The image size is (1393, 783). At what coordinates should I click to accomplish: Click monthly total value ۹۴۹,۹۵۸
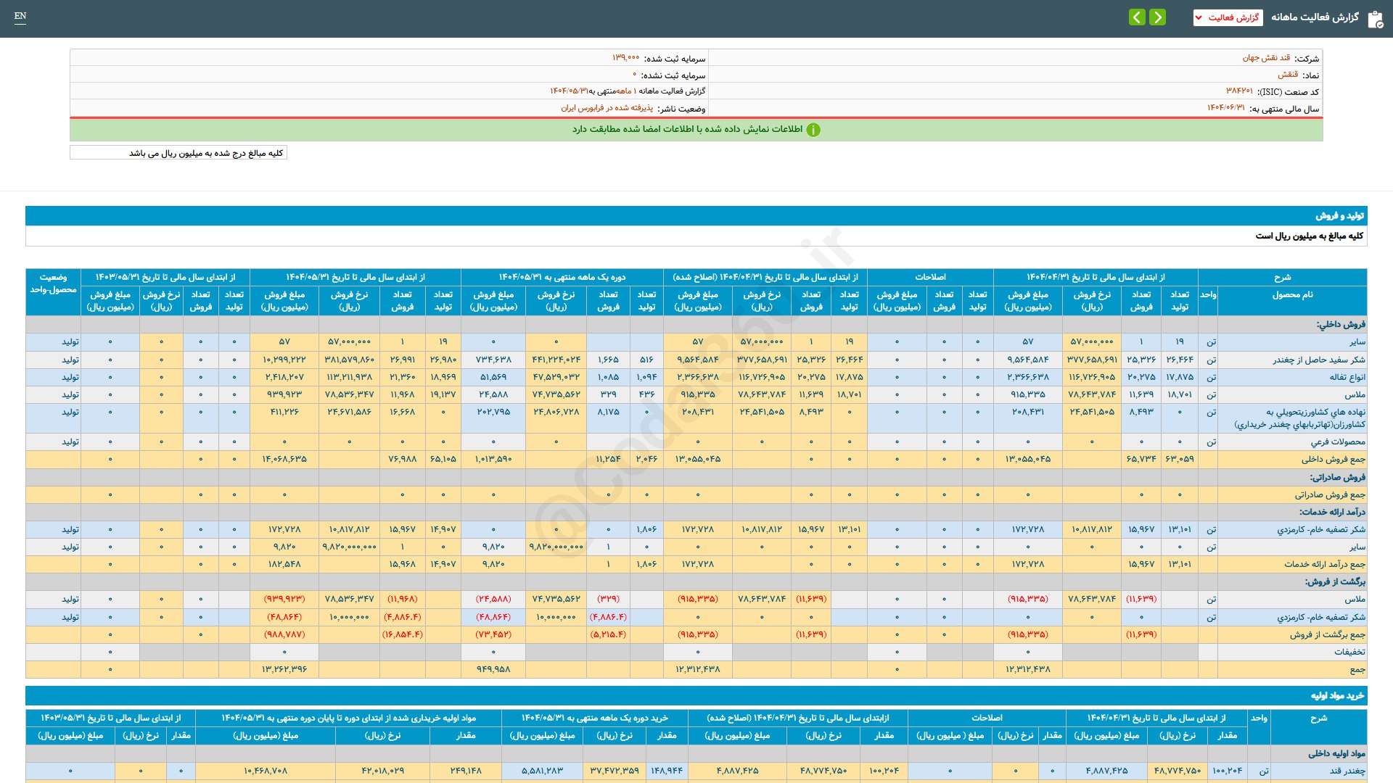point(493,669)
